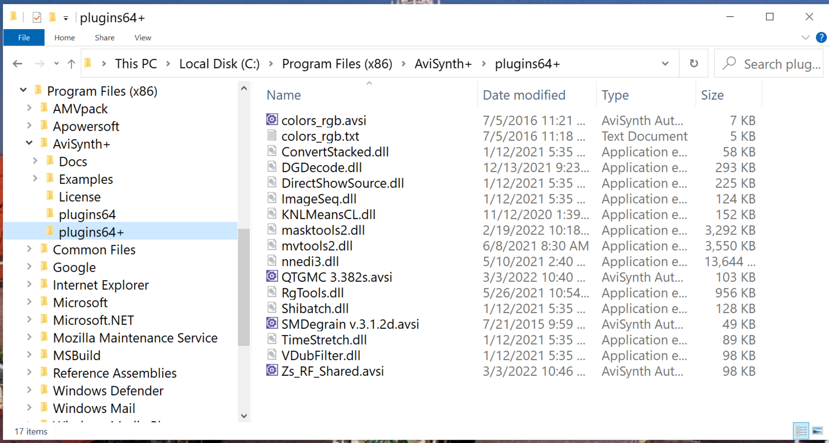Switch to Details view icon in status bar
The height and width of the screenshot is (443, 829).
pos(801,431)
